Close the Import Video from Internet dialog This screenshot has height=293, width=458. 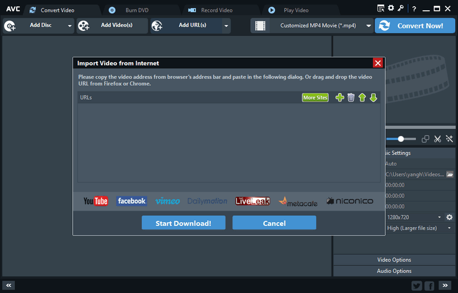(x=378, y=63)
